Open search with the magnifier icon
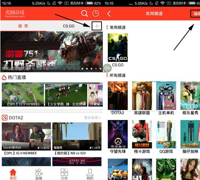200x180 pixels. (x=84, y=13)
